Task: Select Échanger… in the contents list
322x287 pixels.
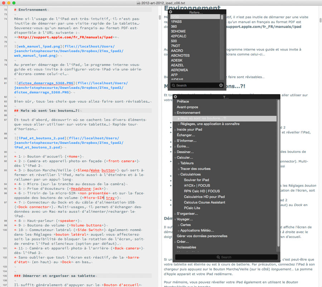Action: 186,135
